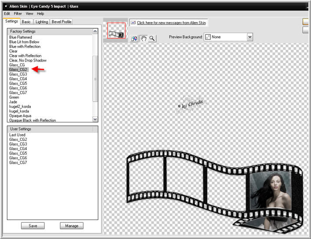Select the Green preset

(x=14, y=97)
